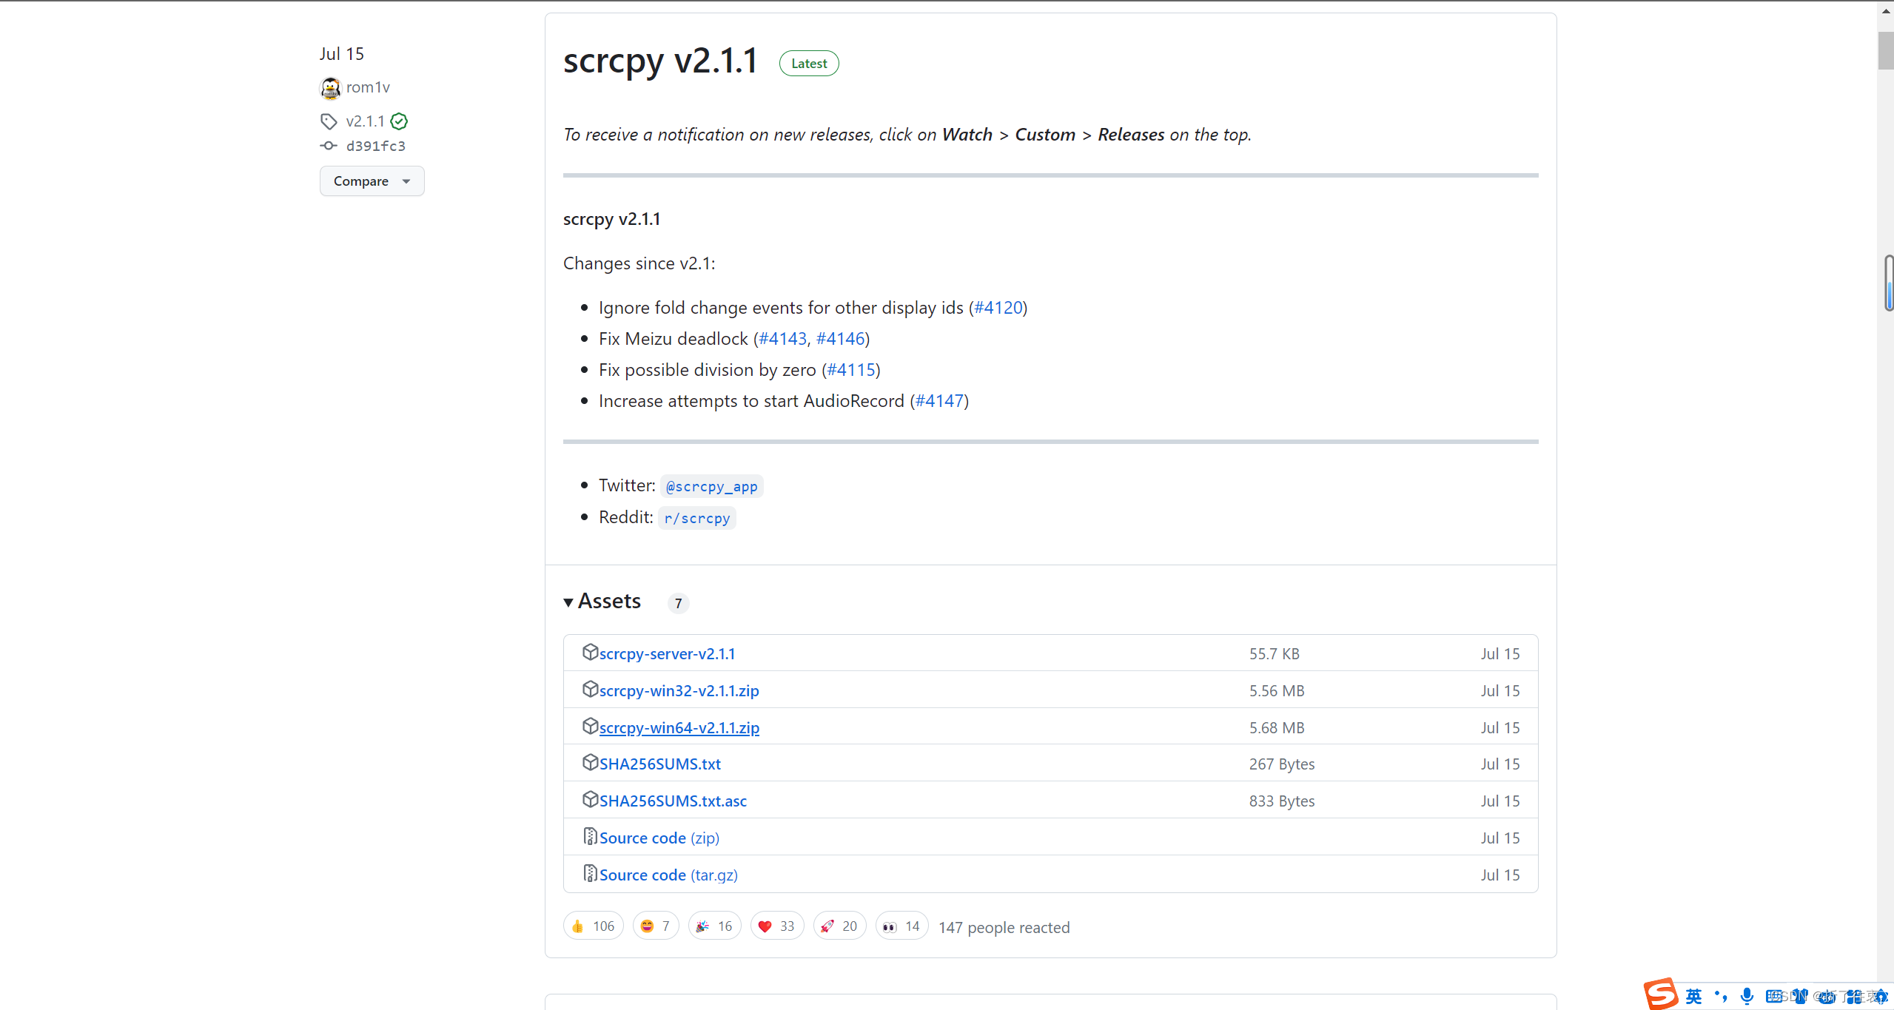Image resolution: width=1894 pixels, height=1010 pixels.
Task: Click the commit icon beside d391fc3
Action: (x=329, y=146)
